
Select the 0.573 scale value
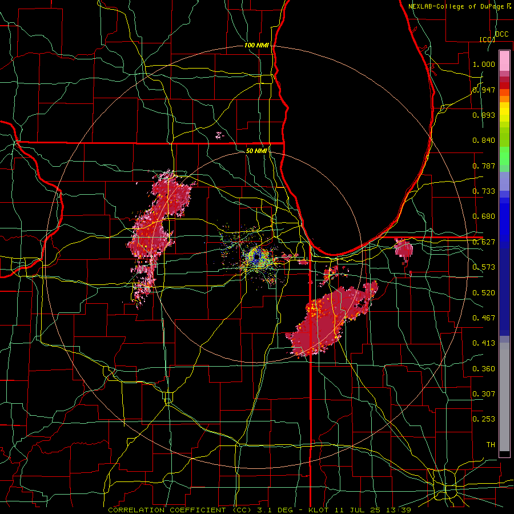point(484,267)
